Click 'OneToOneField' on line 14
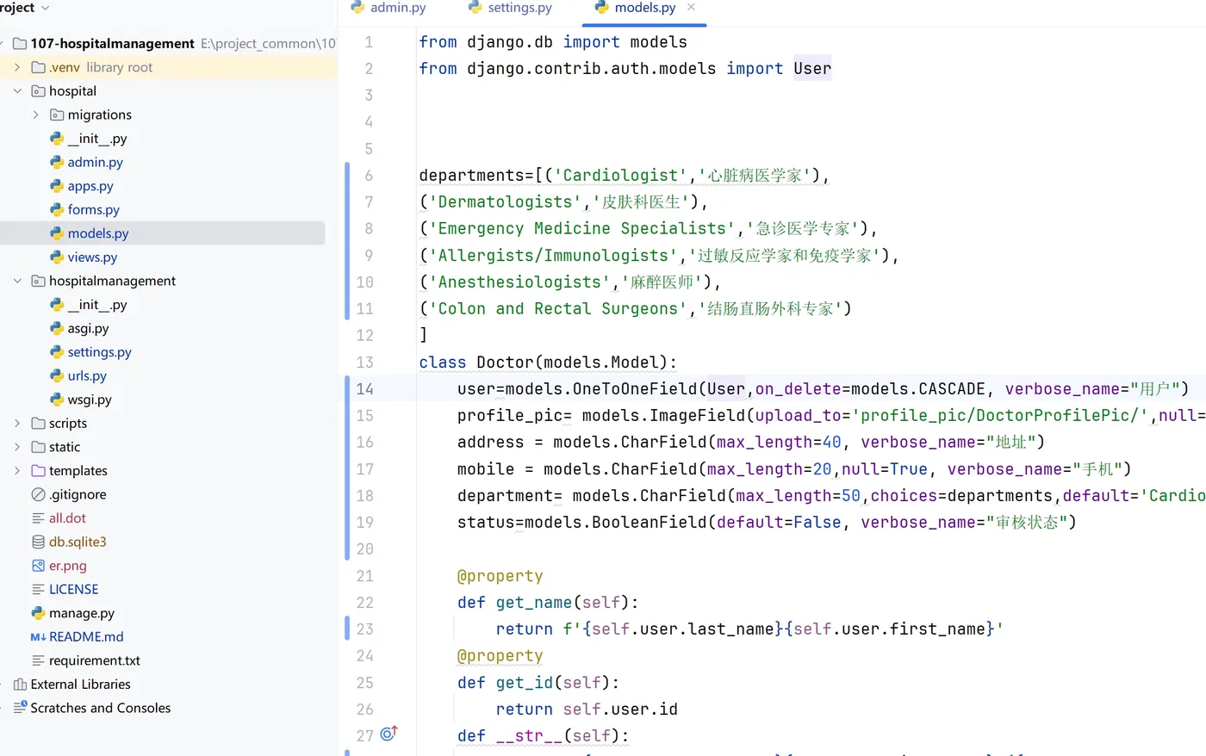Image resolution: width=1206 pixels, height=756 pixels. pos(635,389)
